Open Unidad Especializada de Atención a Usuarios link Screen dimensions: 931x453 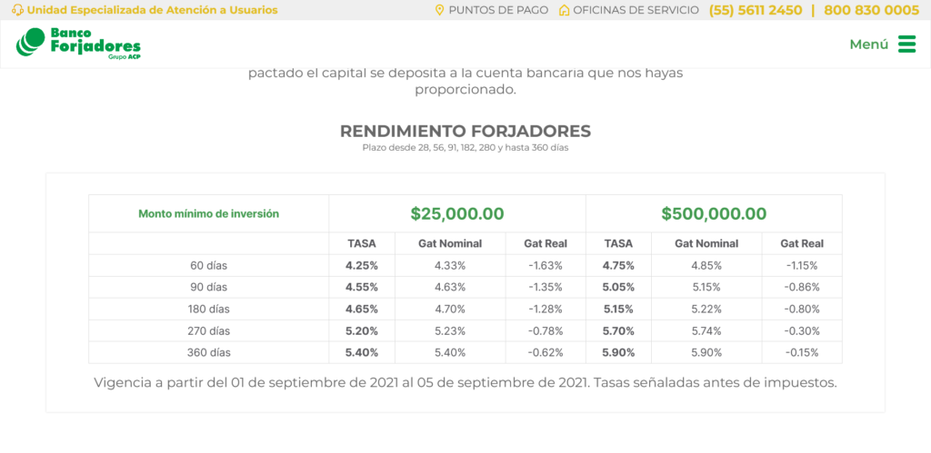click(152, 10)
